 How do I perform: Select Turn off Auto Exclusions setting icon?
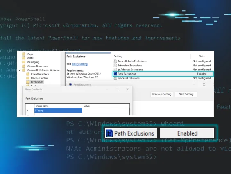pyautogui.click(x=115, y=61)
